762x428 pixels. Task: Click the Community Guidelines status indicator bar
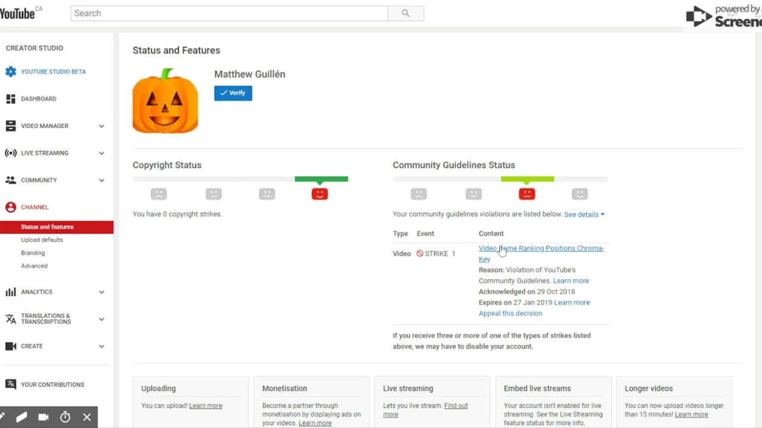[x=527, y=179]
